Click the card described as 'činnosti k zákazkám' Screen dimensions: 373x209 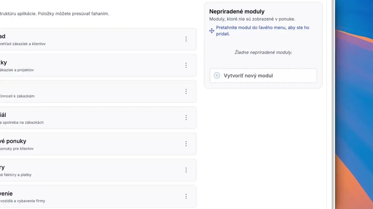[x=87, y=91]
